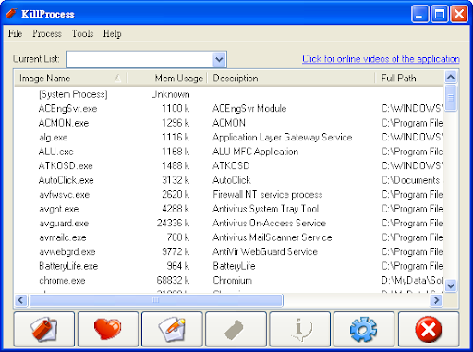Click the greyed-out tag icon button
This screenshot has width=473, height=352.
[x=236, y=329]
